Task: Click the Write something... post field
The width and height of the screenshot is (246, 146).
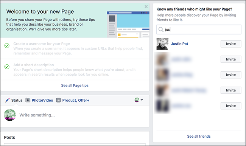Action: click(37, 115)
